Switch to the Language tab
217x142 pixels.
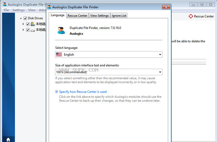pos(58,15)
